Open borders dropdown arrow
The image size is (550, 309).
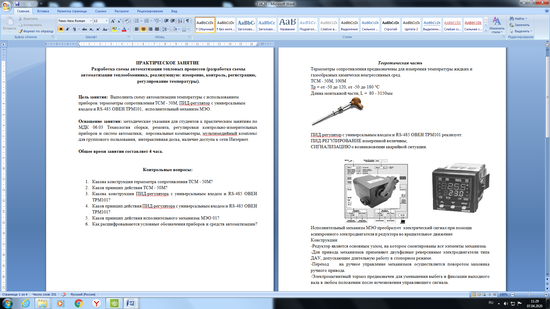188,29
